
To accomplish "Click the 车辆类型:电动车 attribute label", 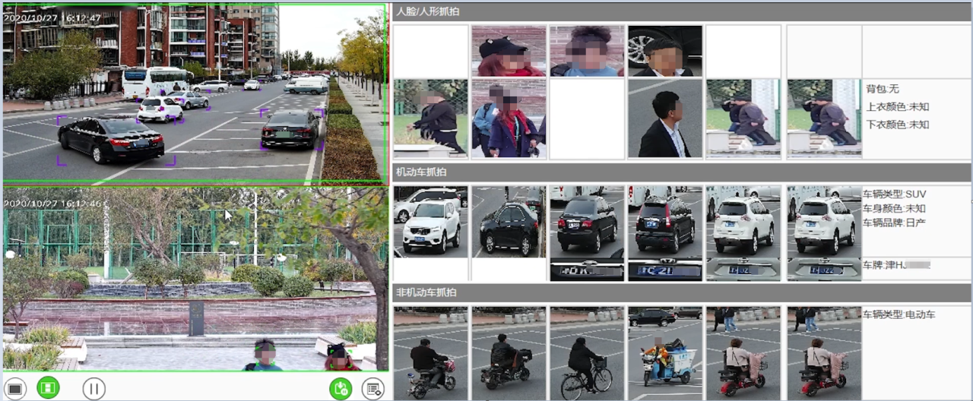I will [x=899, y=314].
